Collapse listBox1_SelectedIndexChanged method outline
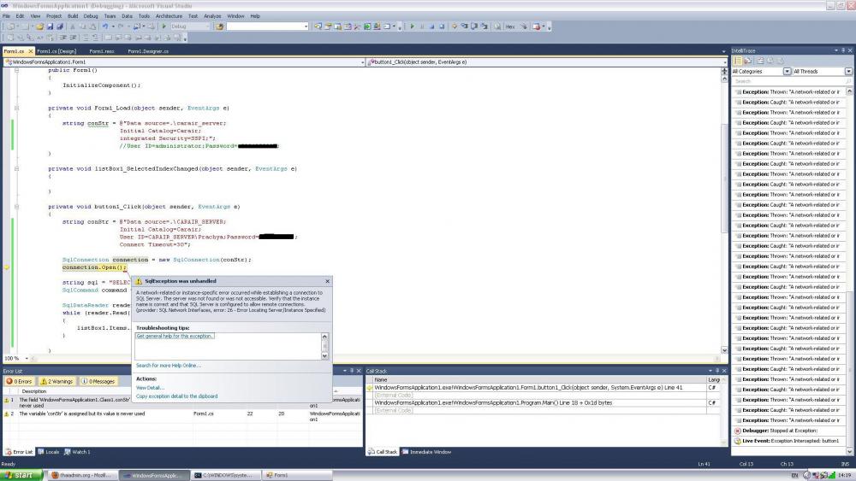856x481 pixels. click(16, 168)
